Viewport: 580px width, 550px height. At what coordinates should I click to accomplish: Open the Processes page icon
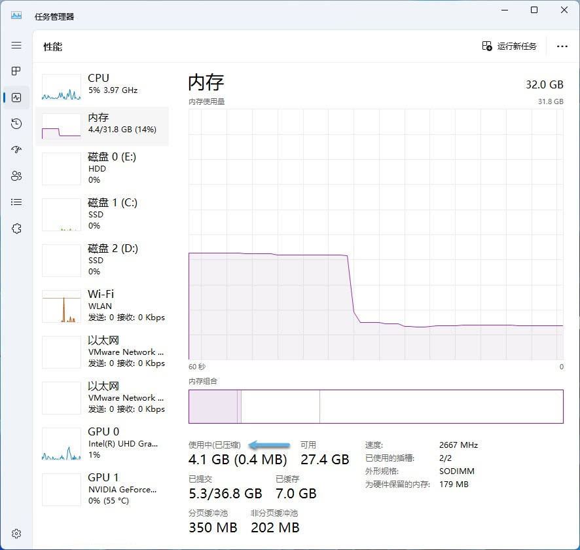point(16,71)
